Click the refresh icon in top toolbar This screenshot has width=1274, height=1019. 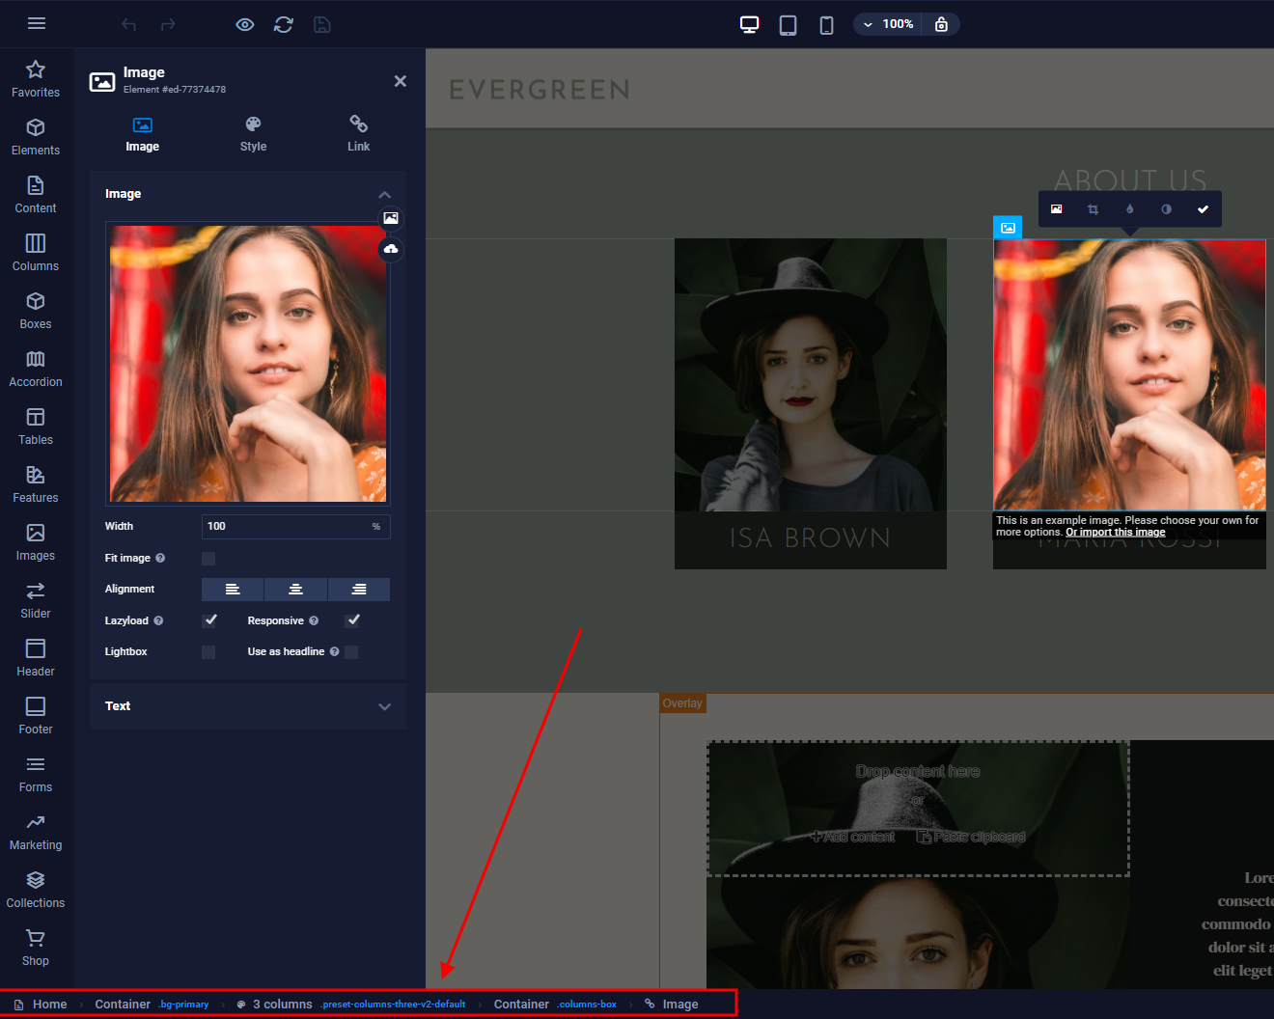[x=284, y=24]
